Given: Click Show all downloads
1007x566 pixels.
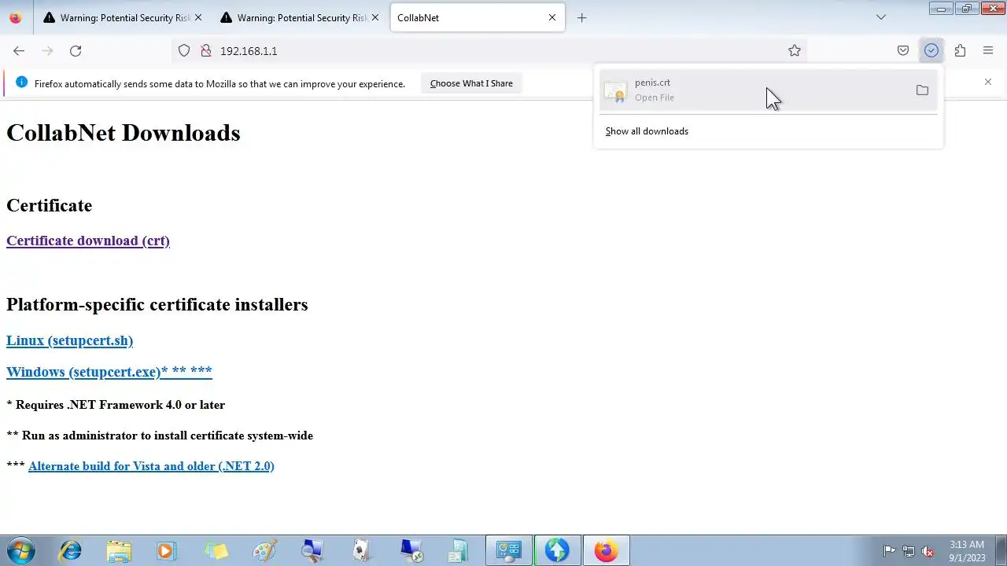Looking at the screenshot, I should (x=647, y=131).
